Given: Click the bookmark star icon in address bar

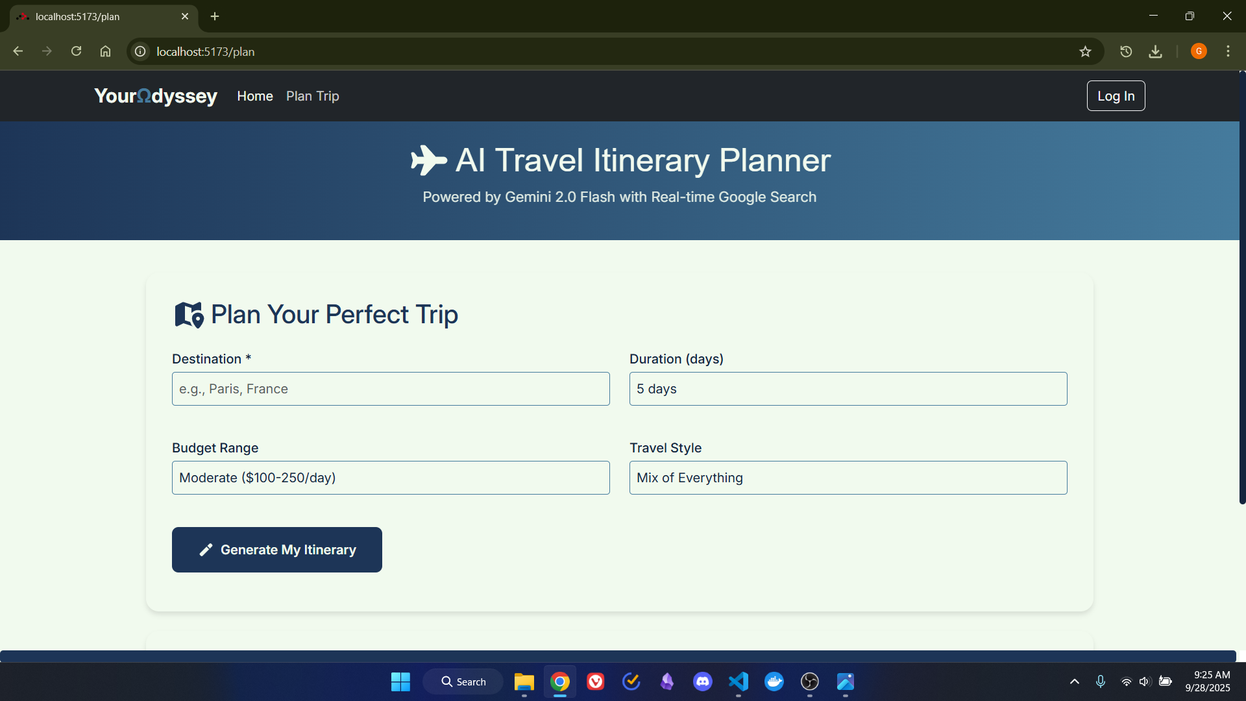Looking at the screenshot, I should [1085, 51].
